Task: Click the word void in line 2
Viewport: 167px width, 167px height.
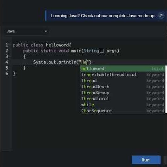Action: pyautogui.click(x=64, y=51)
